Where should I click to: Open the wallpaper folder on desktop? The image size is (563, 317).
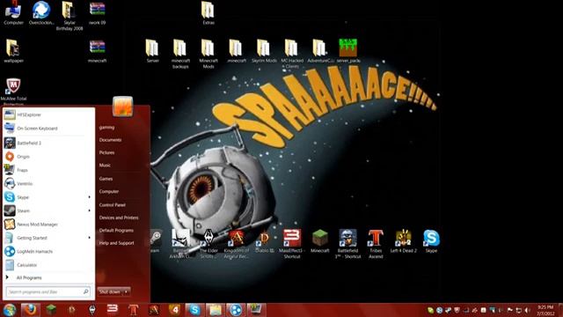[x=13, y=51]
